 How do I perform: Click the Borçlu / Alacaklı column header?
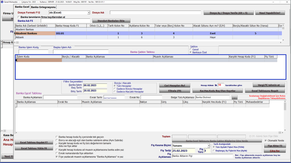[x=74, y=57]
